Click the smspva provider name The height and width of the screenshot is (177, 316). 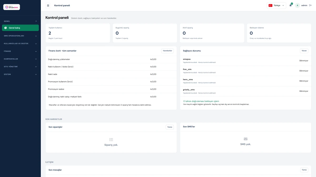tap(187, 59)
